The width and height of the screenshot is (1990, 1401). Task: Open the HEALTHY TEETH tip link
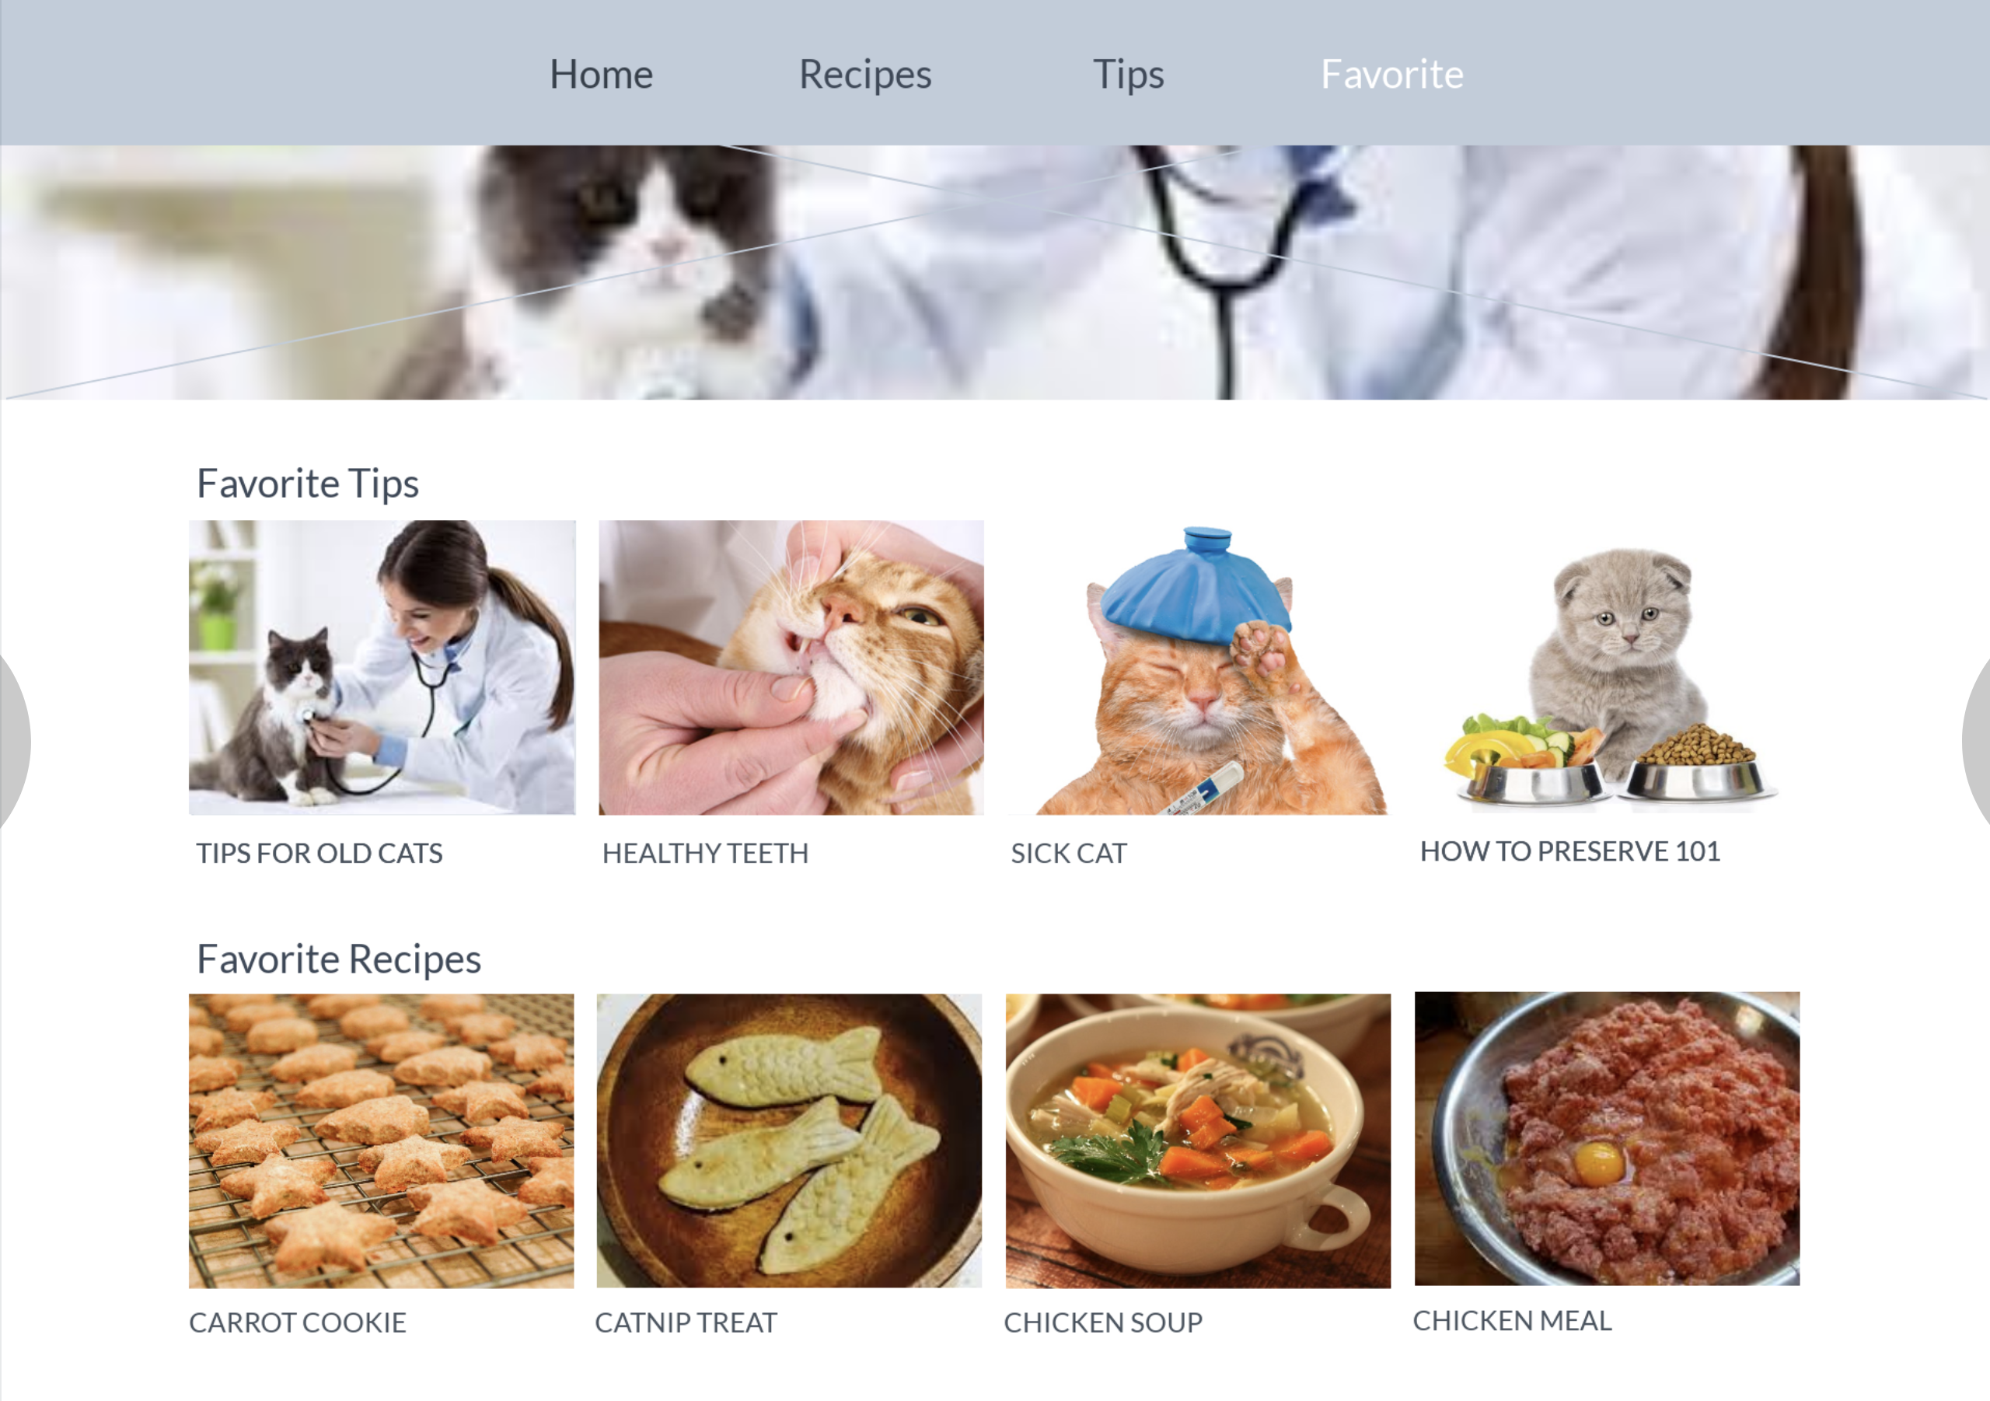click(x=706, y=853)
